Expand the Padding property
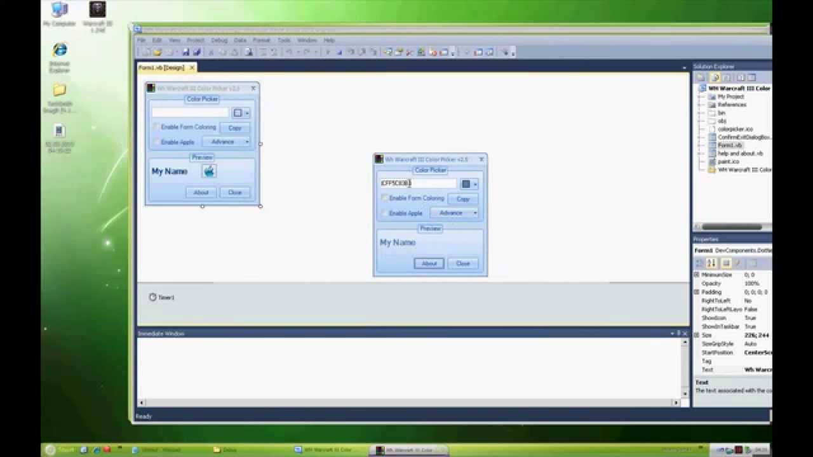The image size is (813, 457). pos(697,292)
